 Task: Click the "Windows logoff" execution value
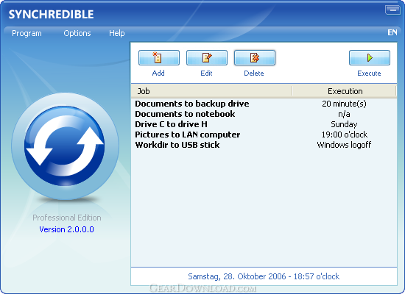click(344, 145)
